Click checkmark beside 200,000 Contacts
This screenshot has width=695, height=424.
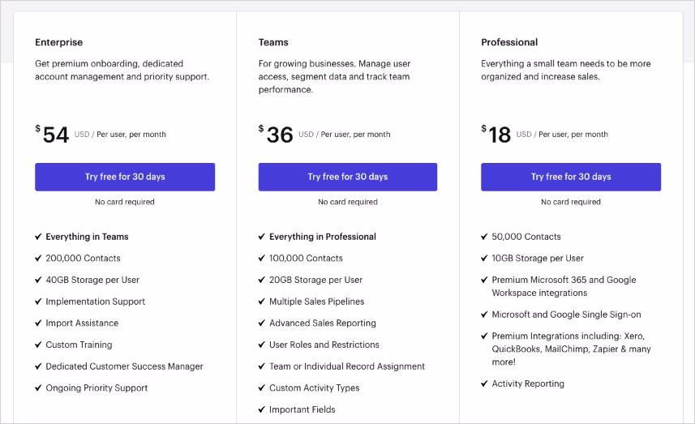tap(38, 258)
